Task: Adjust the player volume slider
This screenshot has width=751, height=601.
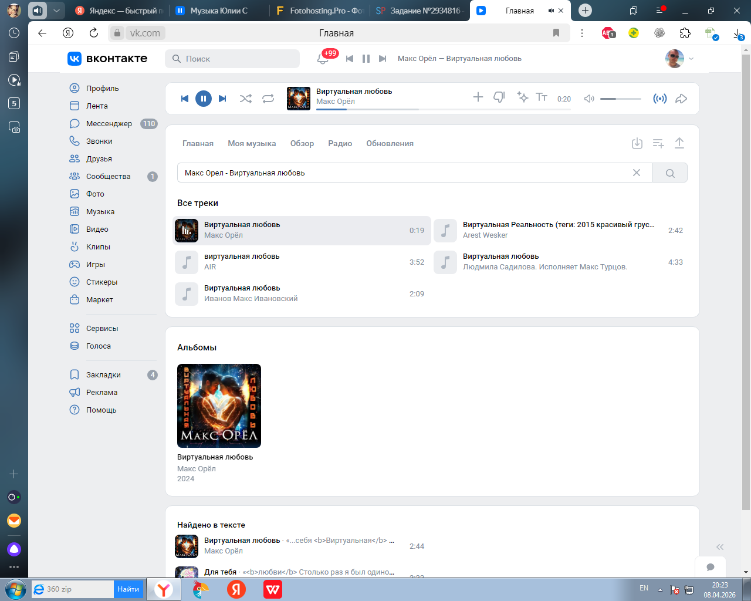Action: pos(620,99)
